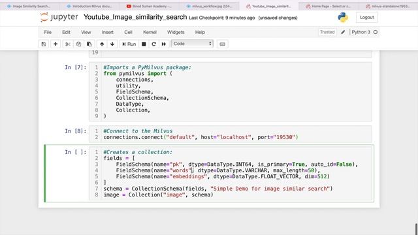Click the page vertical scrollbar thumb
Image resolution: width=418 pixels, height=235 pixels.
[416, 229]
